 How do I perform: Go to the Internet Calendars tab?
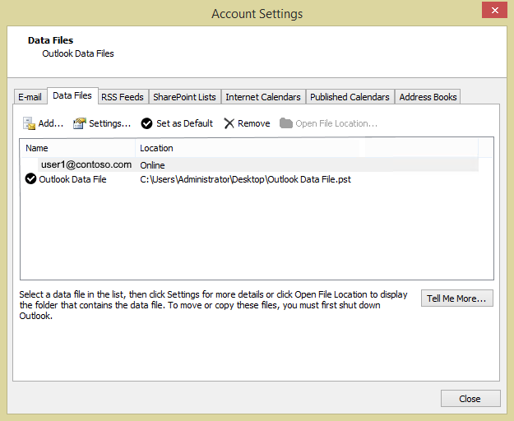click(x=263, y=97)
